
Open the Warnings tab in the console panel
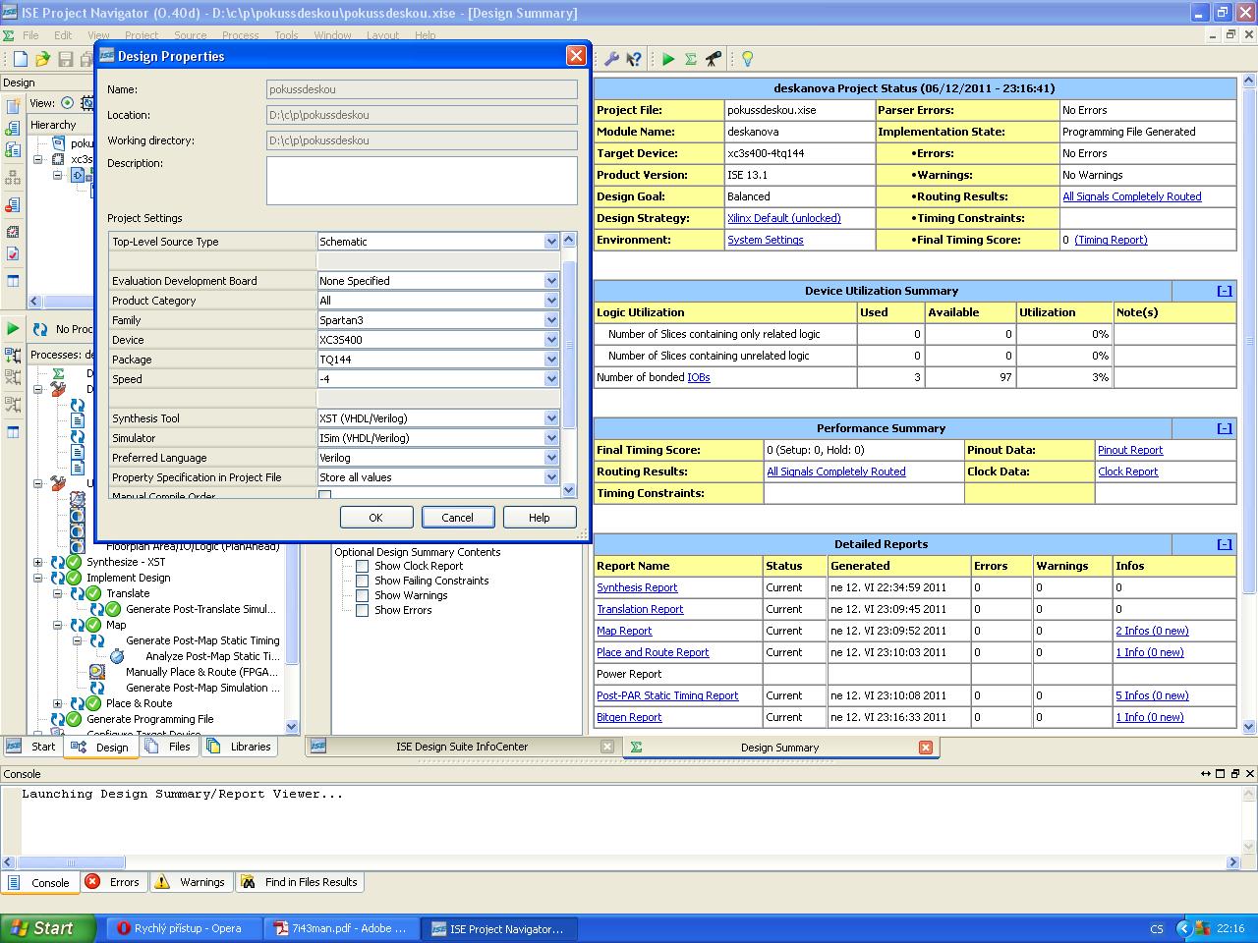[191, 882]
